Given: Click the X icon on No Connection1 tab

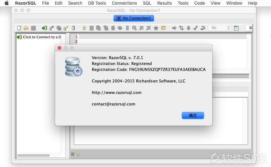Looking at the screenshot, I should click(x=119, y=18).
